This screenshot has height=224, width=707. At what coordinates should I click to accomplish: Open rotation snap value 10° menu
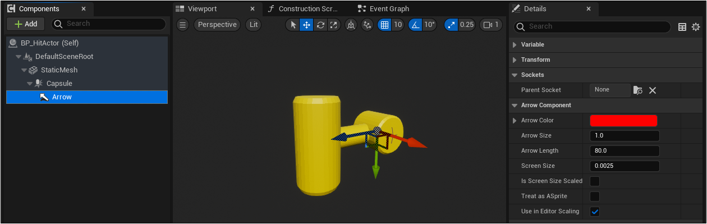[429, 25]
